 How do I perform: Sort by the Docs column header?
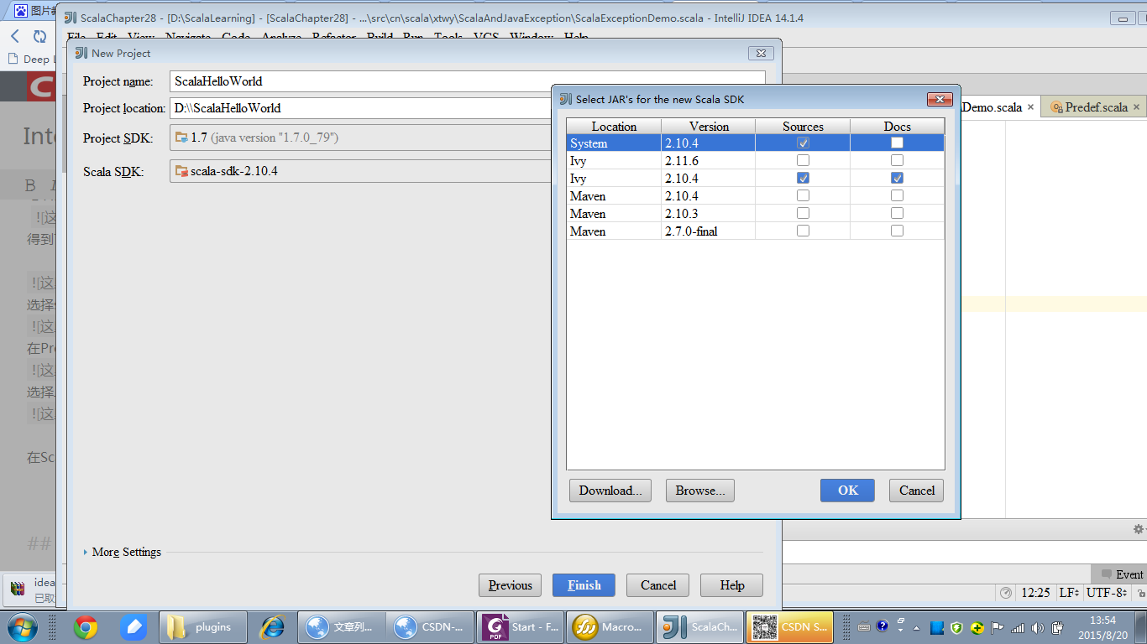point(897,126)
